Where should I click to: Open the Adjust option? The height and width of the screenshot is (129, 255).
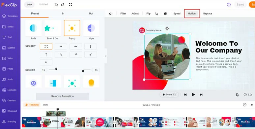click(135, 13)
